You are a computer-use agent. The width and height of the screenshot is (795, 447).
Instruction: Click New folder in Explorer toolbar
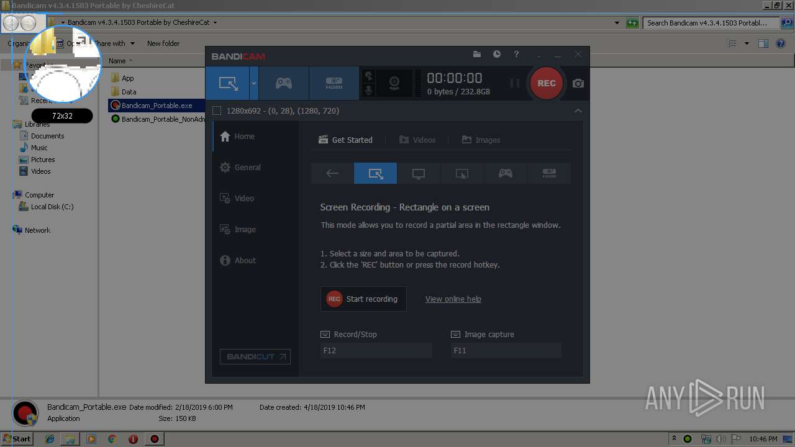click(163, 43)
